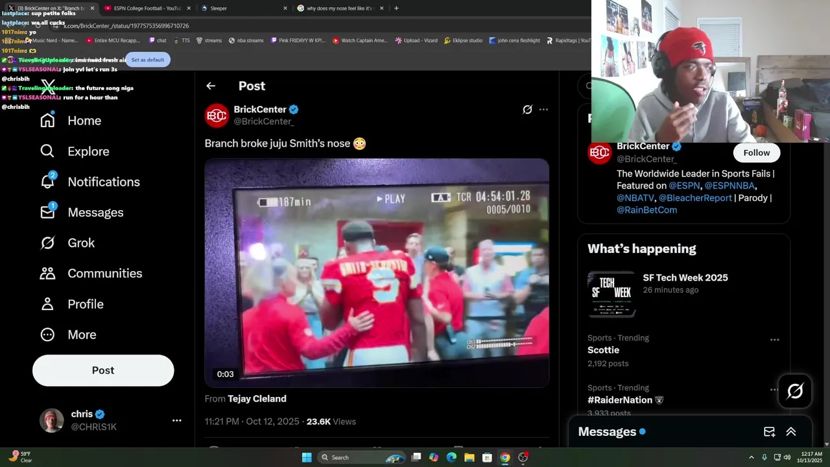The height and width of the screenshot is (467, 830).
Task: Open the weather widget showing 59°F
Action: [20, 457]
